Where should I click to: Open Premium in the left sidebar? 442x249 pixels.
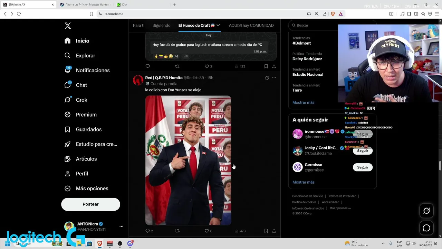(x=81, y=114)
